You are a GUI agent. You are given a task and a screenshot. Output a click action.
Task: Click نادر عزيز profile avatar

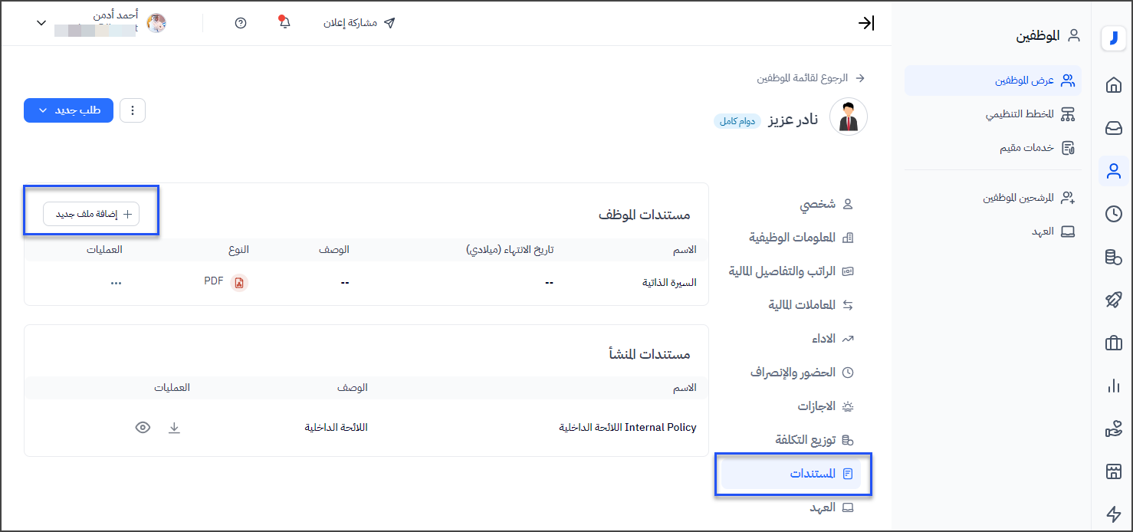coord(848,117)
